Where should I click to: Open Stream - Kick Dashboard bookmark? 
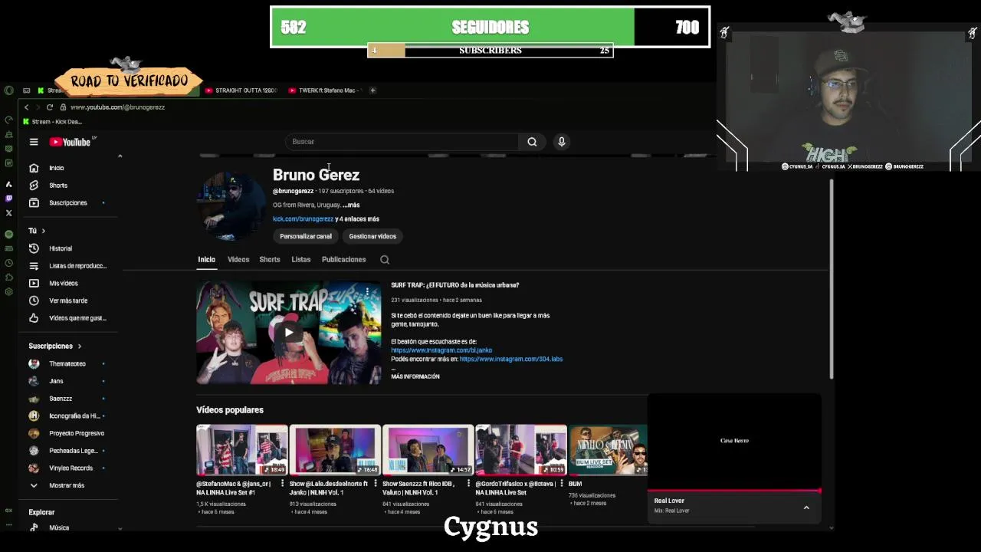coord(52,122)
